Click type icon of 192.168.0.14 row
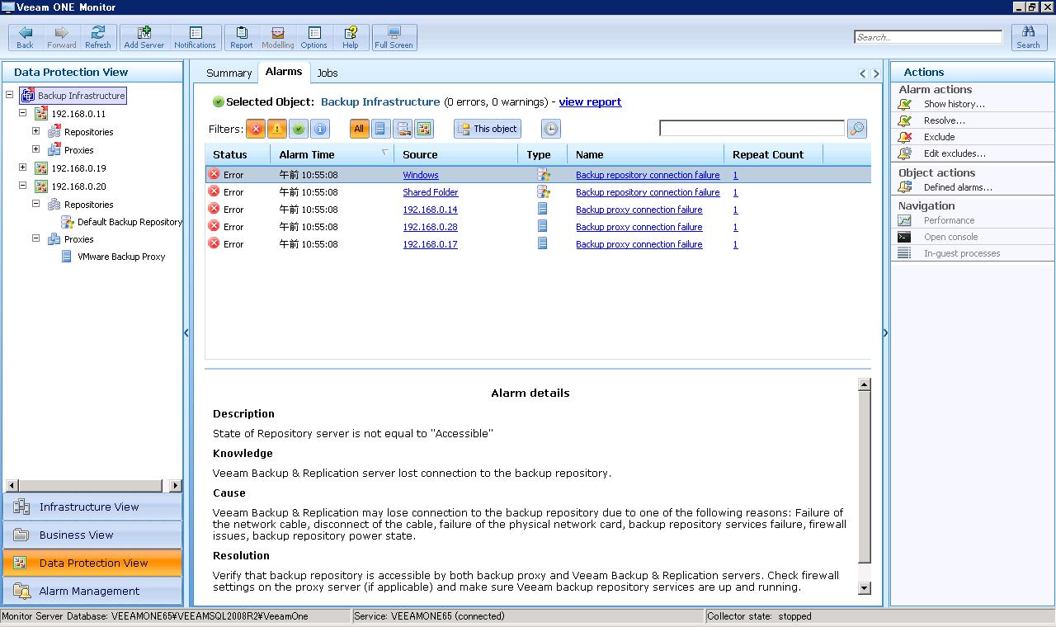 click(542, 210)
